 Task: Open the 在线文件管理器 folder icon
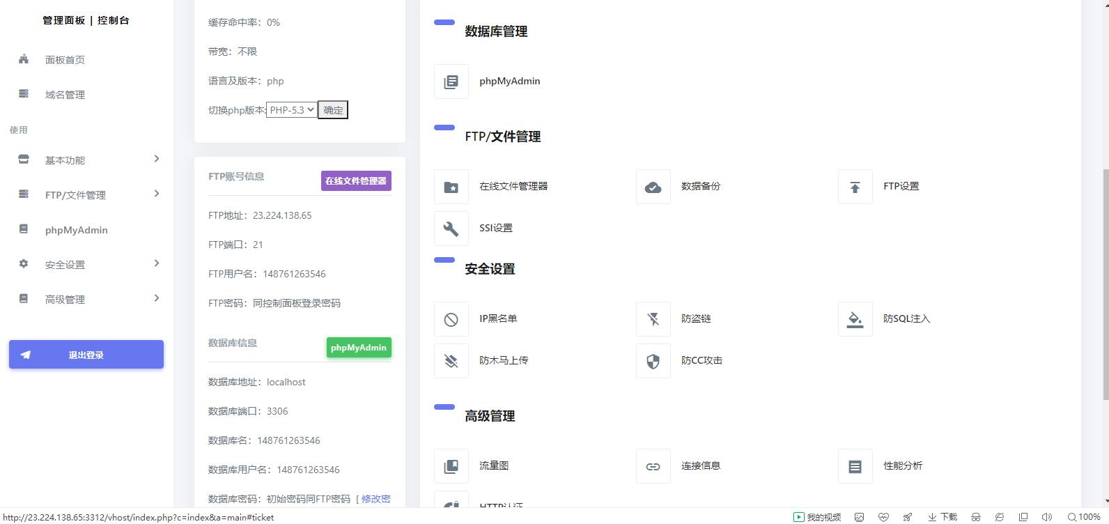pos(451,187)
